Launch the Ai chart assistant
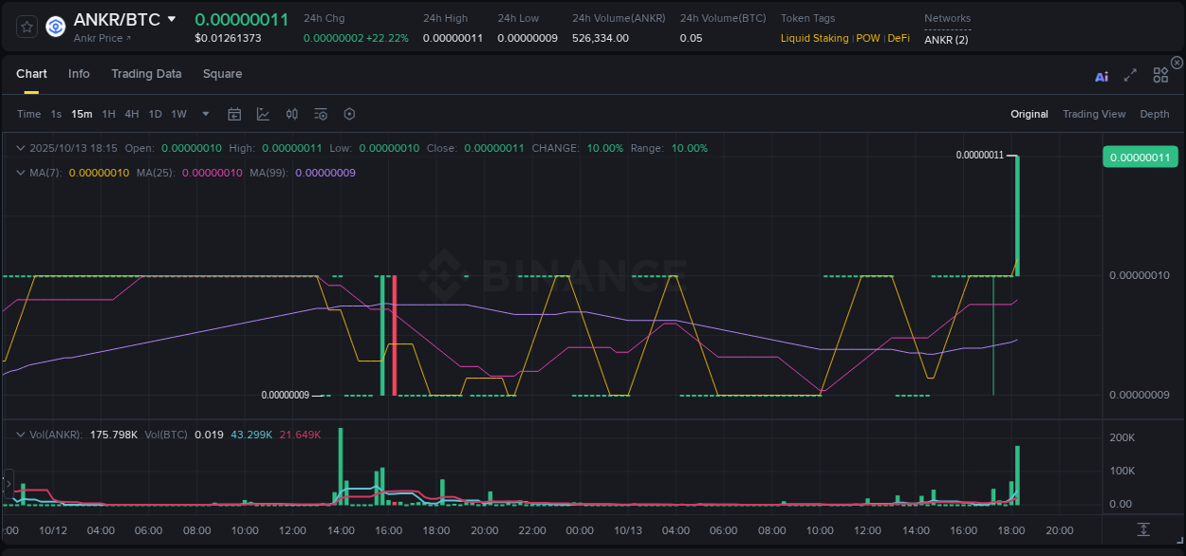The height and width of the screenshot is (556, 1186). tap(1101, 76)
